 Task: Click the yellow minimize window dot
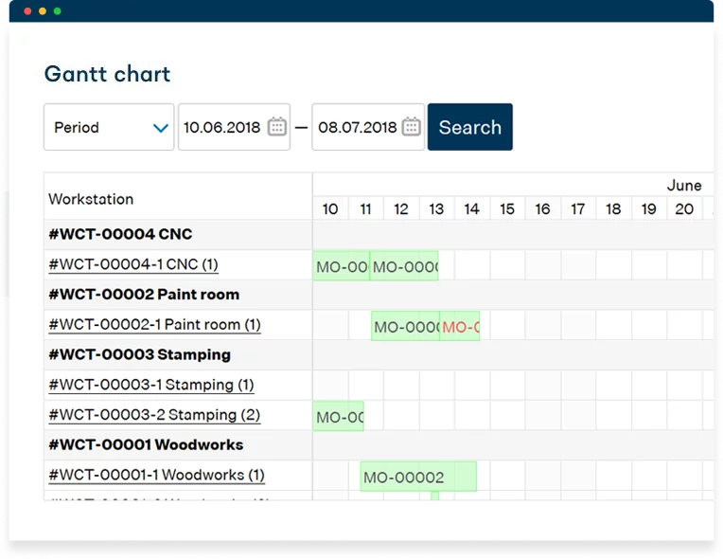43,11
